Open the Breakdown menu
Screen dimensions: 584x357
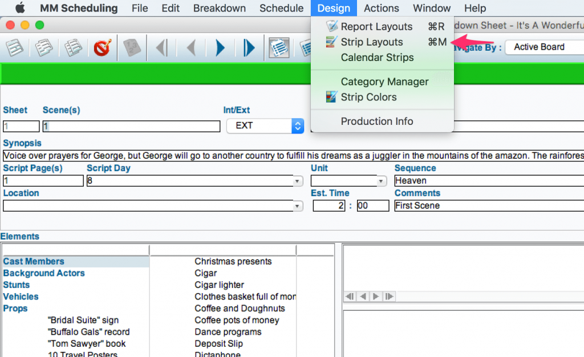click(220, 8)
